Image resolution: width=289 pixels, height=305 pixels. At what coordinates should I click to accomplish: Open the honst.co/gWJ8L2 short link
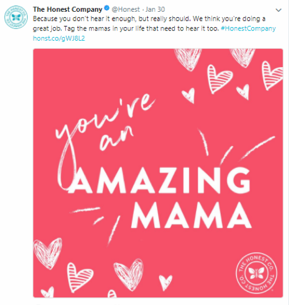pyautogui.click(x=59, y=38)
